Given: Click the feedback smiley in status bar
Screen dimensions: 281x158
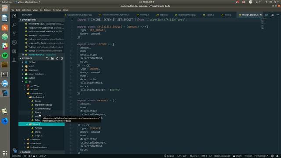Looking at the screenshot, I should [272, 156].
